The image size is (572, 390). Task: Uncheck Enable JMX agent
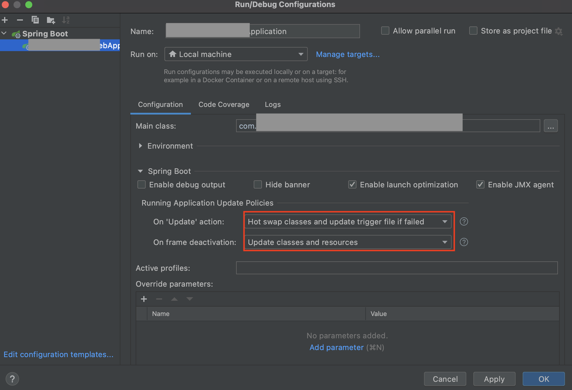point(480,184)
